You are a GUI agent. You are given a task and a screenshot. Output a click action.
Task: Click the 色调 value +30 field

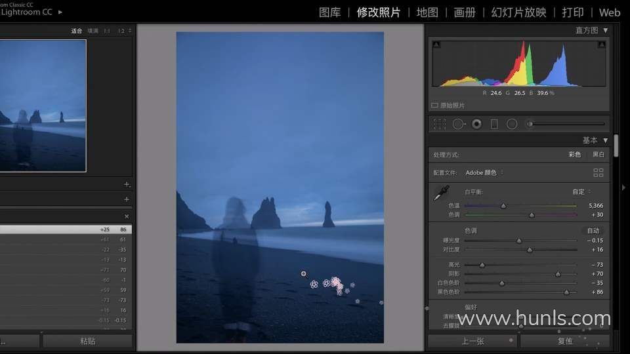pyautogui.click(x=597, y=215)
